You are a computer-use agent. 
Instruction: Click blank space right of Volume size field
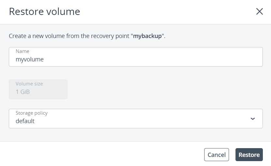pyautogui.click(x=163, y=89)
